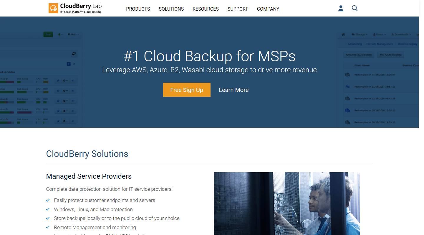
Task: Open the user account icon
Action: click(341, 9)
